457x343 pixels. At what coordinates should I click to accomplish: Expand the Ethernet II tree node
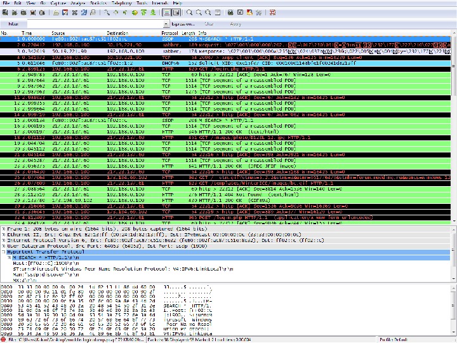pyautogui.click(x=3, y=233)
